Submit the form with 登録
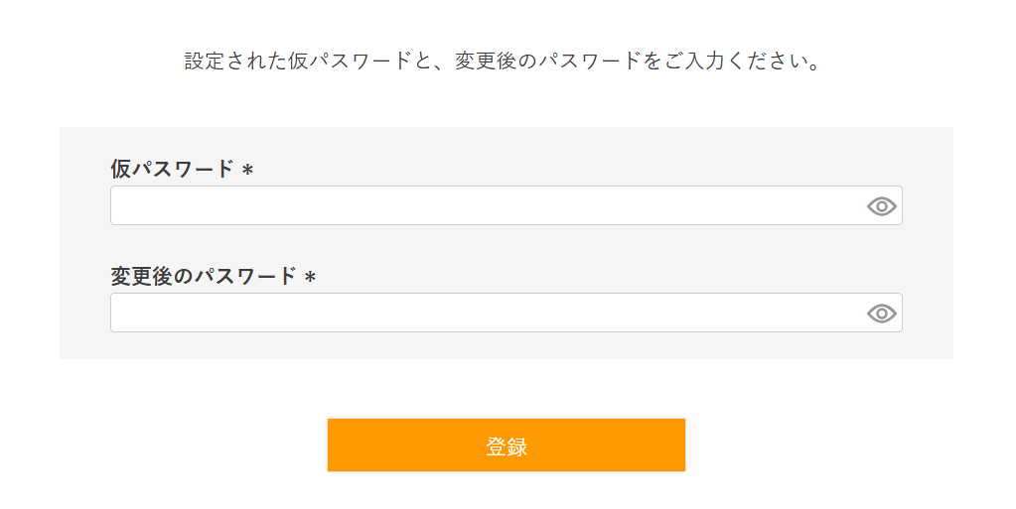 [507, 445]
